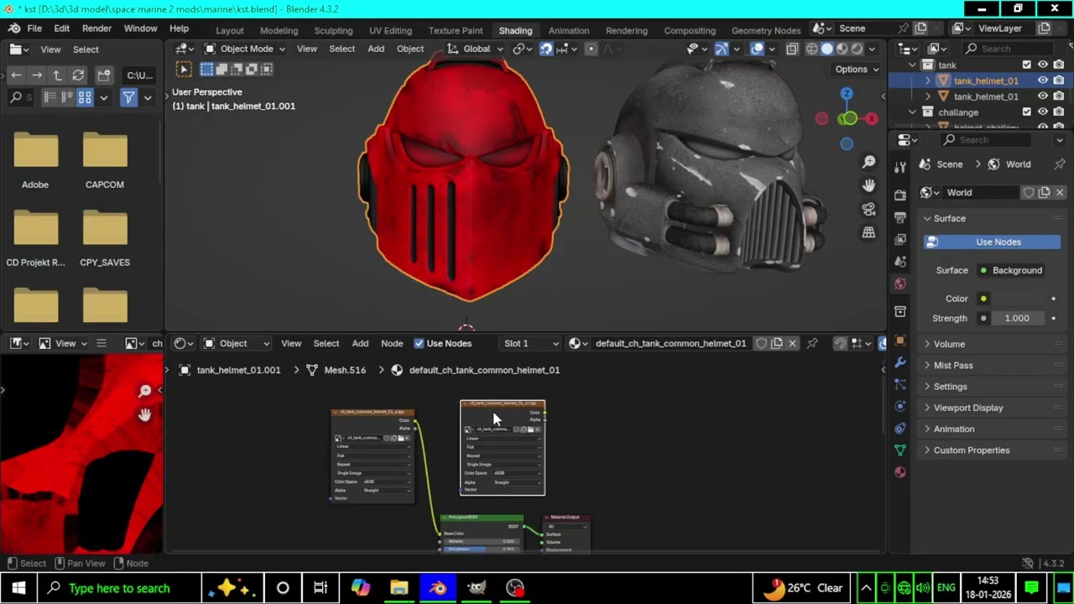
Task: Switch orthographic/perspective grid icon
Action: [x=868, y=232]
